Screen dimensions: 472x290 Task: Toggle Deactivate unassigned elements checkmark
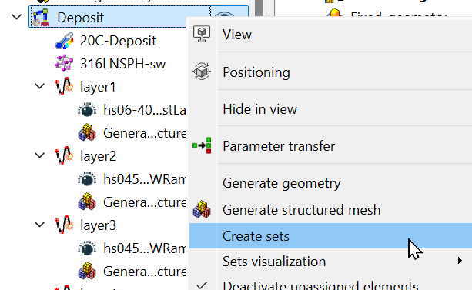point(202,285)
